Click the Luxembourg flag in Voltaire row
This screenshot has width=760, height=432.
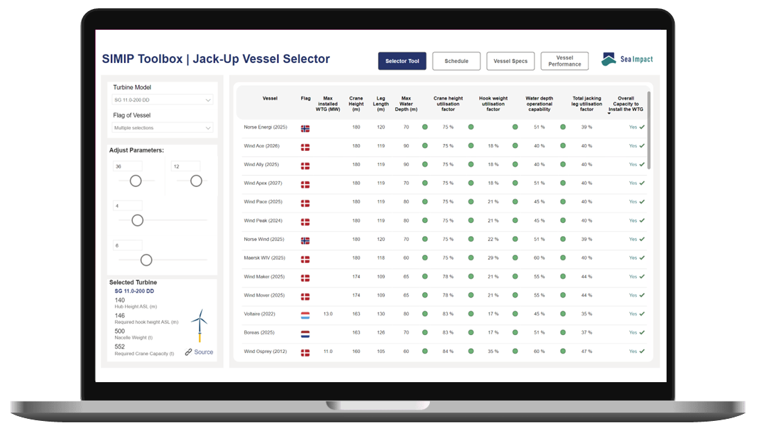click(x=305, y=315)
